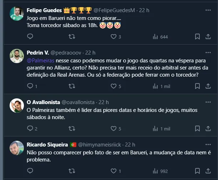Repost Felipe Guedes' tweet about Barueri

72,36
